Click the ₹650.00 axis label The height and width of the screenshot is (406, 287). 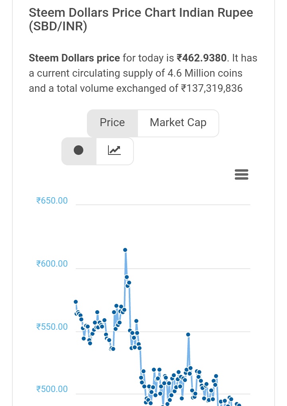pyautogui.click(x=52, y=201)
